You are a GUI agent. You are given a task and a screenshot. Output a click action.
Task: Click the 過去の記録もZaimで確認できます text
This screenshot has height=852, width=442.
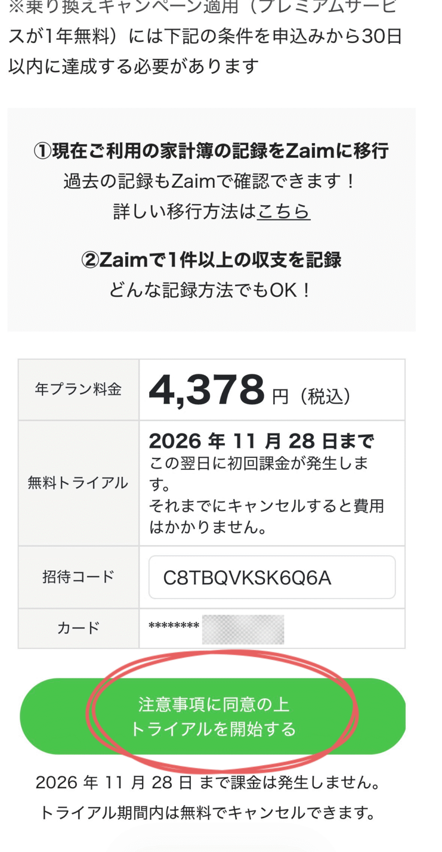[x=210, y=181]
